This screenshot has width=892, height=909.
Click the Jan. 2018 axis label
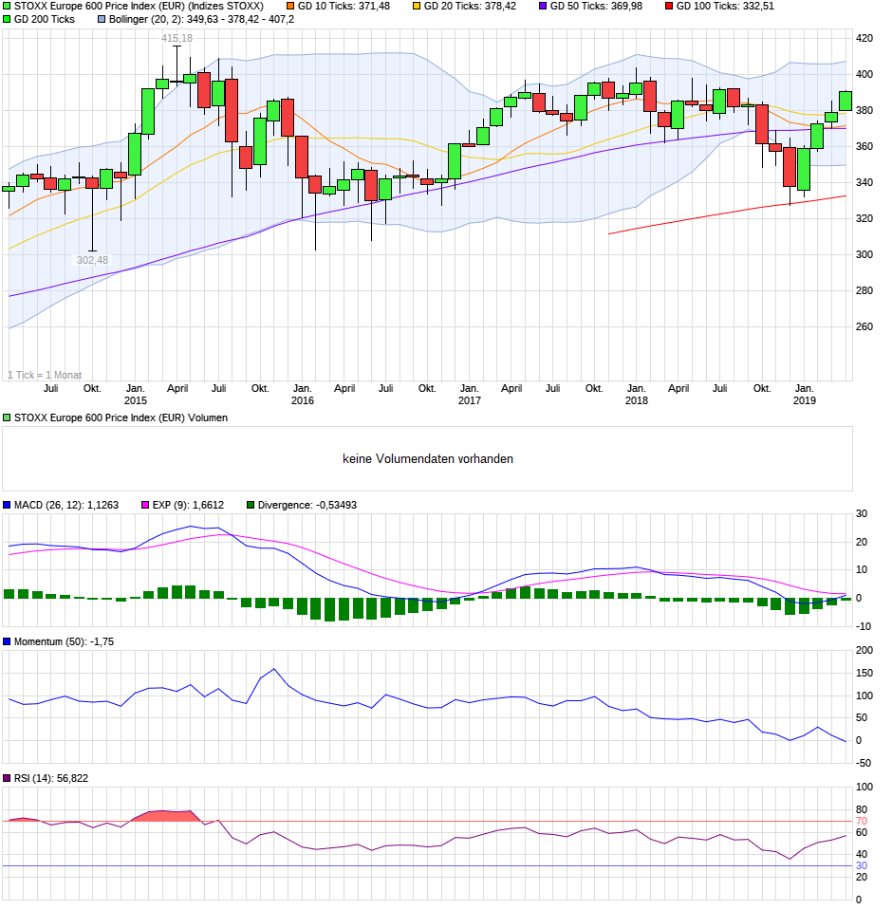point(636,394)
